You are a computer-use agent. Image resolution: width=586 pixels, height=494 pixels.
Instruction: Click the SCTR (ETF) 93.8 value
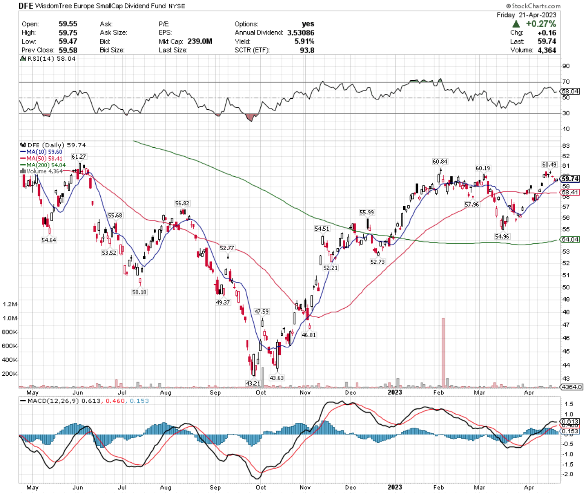(x=307, y=50)
